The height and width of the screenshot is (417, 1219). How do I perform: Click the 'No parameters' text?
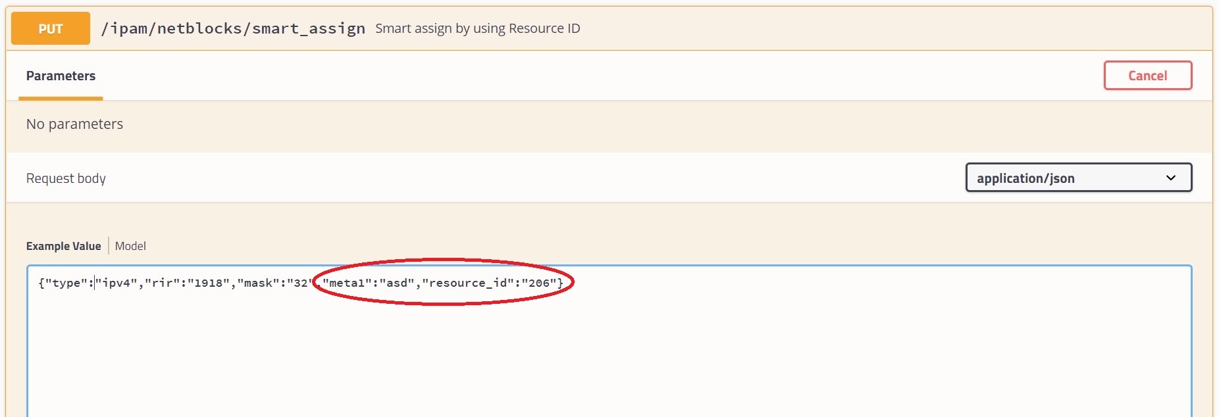(74, 124)
